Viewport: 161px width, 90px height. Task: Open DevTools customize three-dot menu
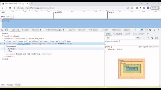coord(154,30)
